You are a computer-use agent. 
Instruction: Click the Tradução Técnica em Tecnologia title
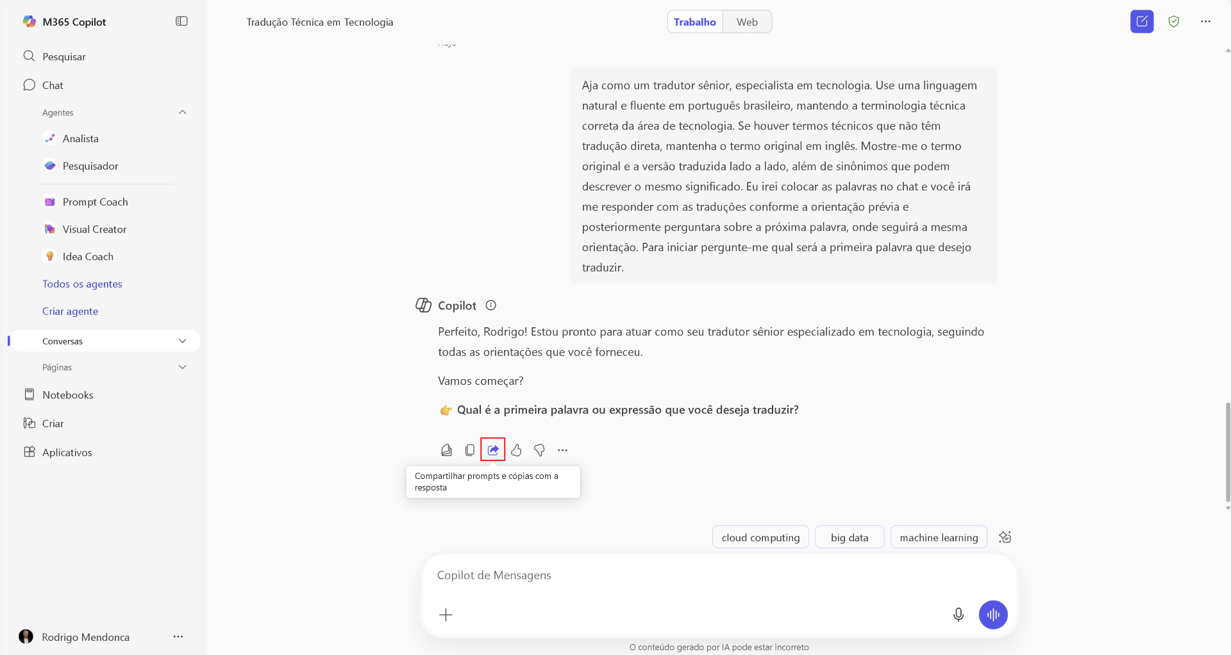click(x=320, y=22)
